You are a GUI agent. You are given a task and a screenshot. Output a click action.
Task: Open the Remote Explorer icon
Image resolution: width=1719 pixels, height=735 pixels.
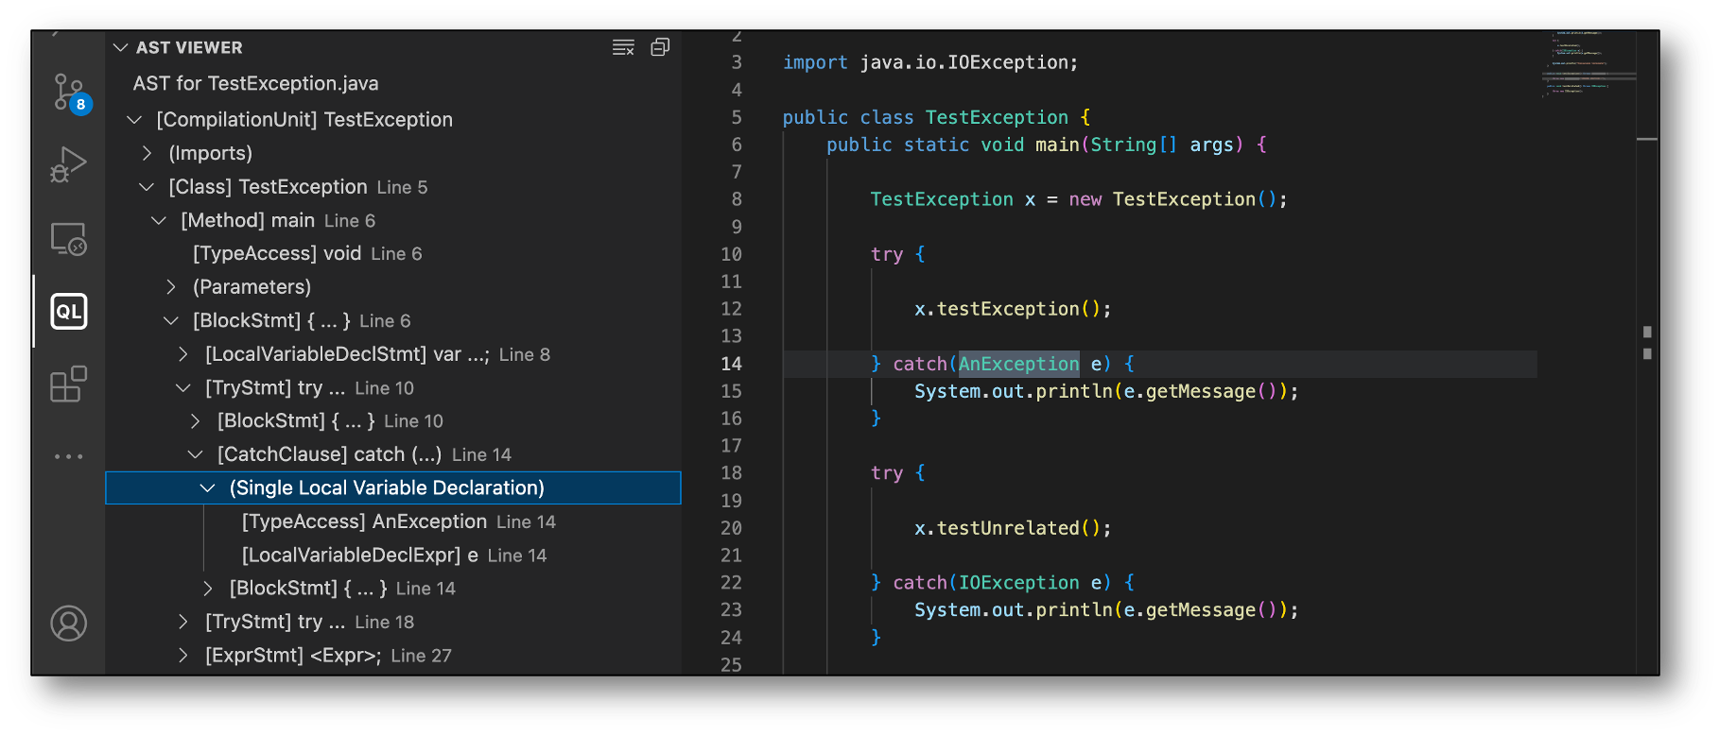69,239
